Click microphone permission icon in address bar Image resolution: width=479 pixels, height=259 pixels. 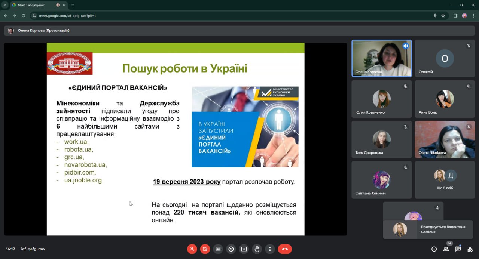point(435,16)
